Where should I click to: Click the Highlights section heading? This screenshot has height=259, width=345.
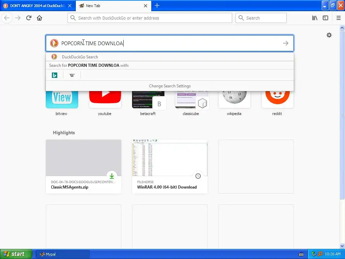click(64, 133)
